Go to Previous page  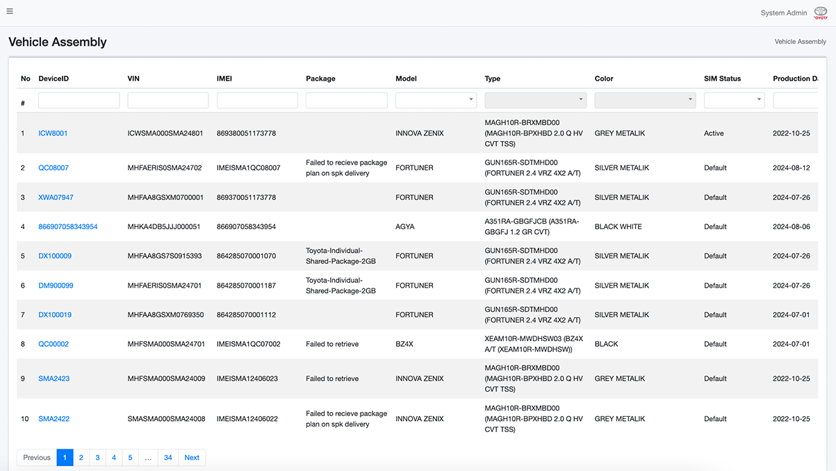pyautogui.click(x=37, y=457)
